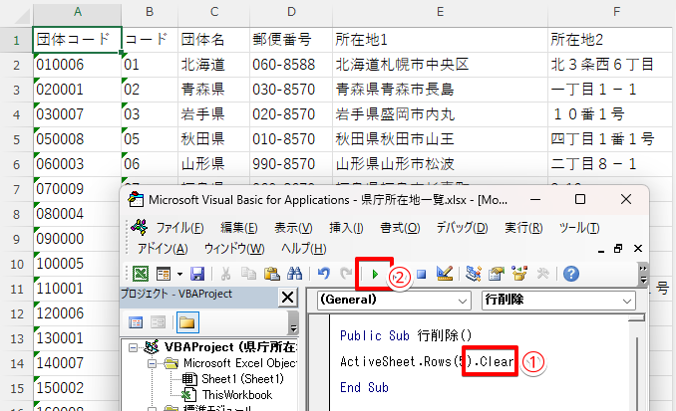The image size is (676, 411).
Task: Open Project pane toolbar overflow arrow
Action: 293,323
